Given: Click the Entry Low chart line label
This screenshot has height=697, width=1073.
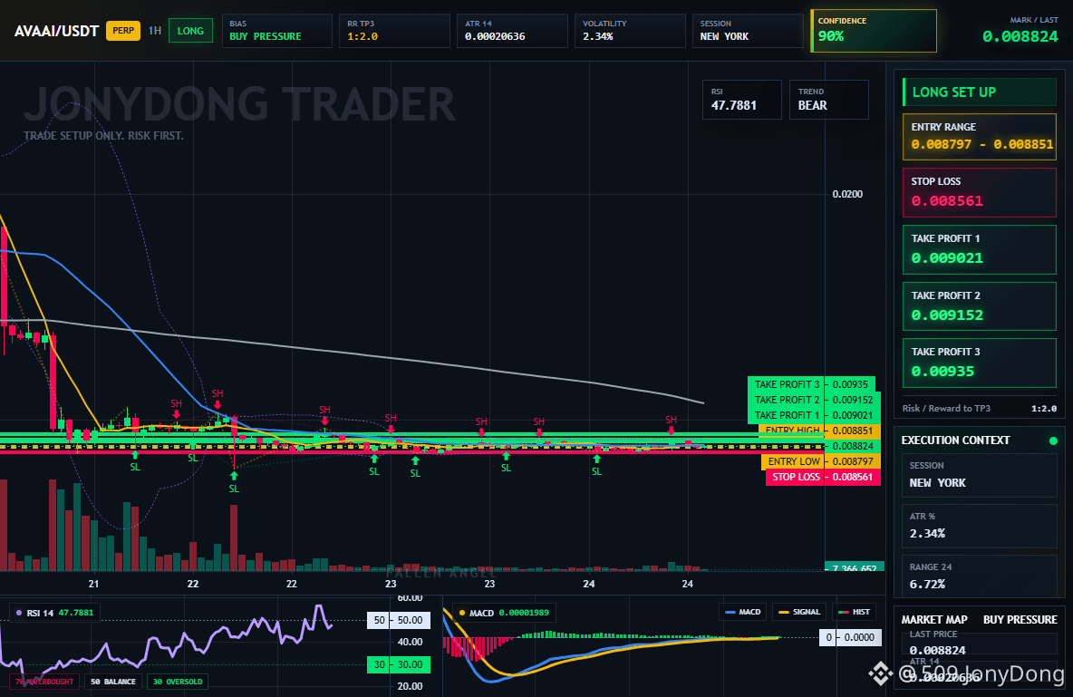Looking at the screenshot, I should [793, 461].
